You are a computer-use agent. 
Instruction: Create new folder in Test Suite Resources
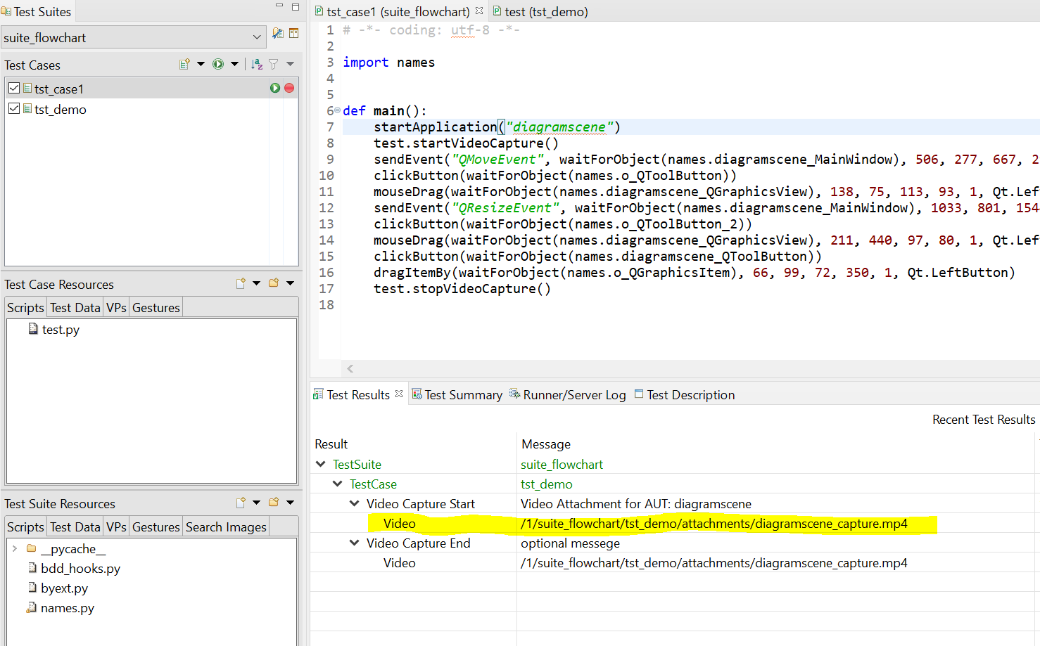(x=274, y=502)
